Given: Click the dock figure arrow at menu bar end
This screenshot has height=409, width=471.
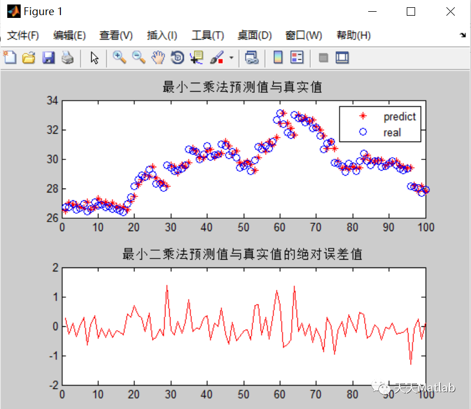Looking at the screenshot, I should click(463, 35).
